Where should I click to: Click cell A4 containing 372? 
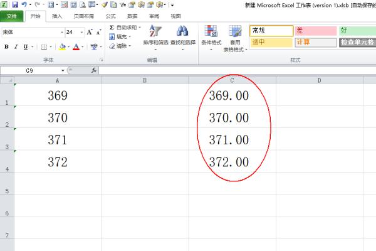[58, 161]
